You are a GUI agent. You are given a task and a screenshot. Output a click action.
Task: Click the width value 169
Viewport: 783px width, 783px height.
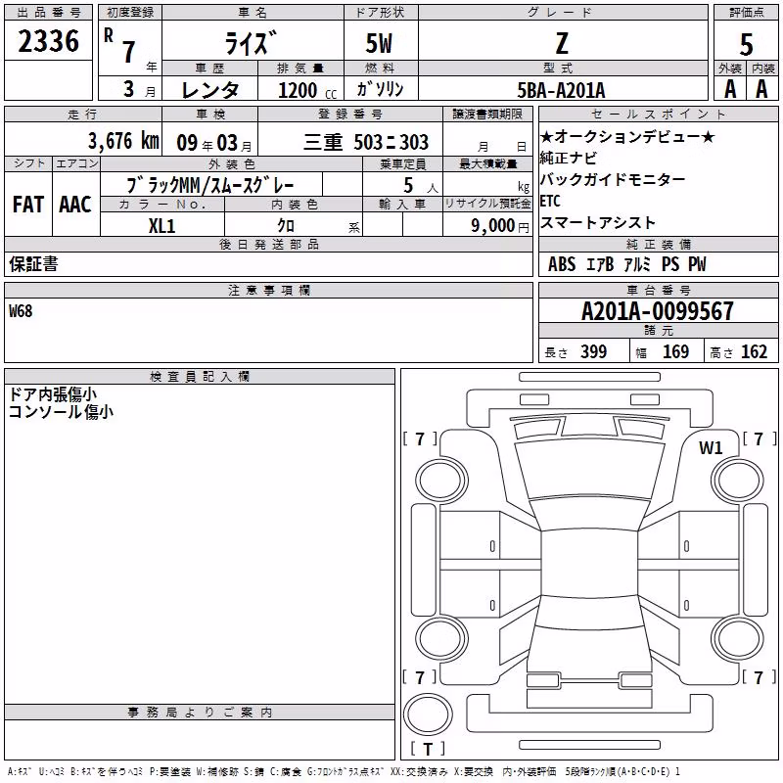pyautogui.click(x=675, y=352)
